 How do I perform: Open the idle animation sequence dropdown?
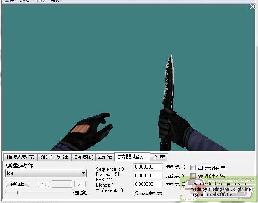click(x=46, y=173)
